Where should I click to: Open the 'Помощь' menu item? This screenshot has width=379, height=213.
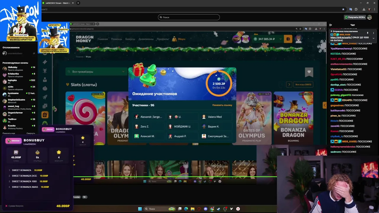tap(116, 39)
